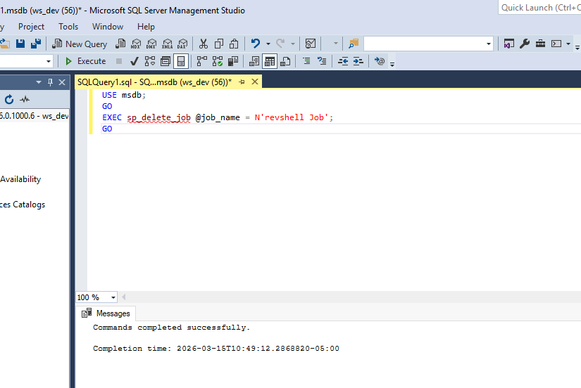Open the Redo history dropdown
The height and width of the screenshot is (388, 581).
click(x=293, y=44)
